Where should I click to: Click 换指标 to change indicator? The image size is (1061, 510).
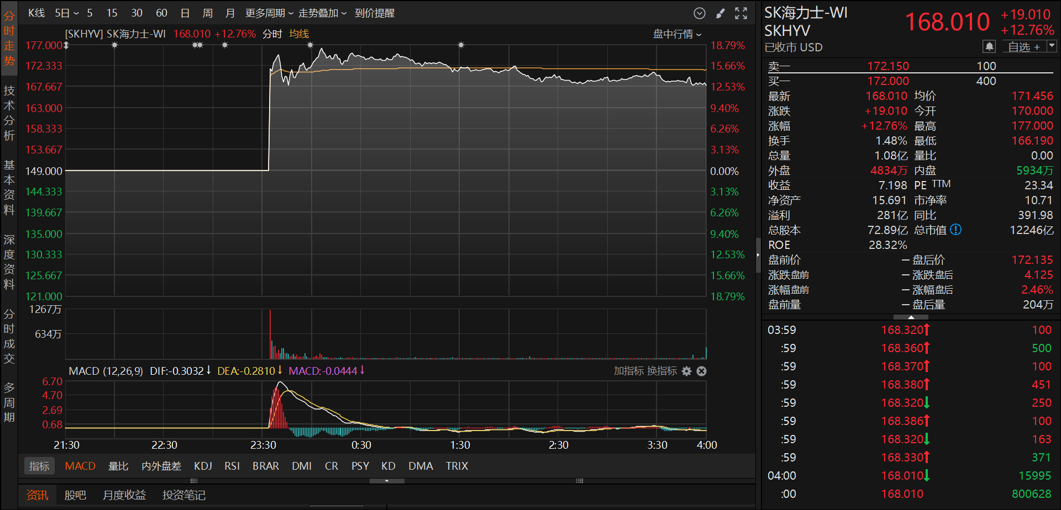pyautogui.click(x=662, y=371)
